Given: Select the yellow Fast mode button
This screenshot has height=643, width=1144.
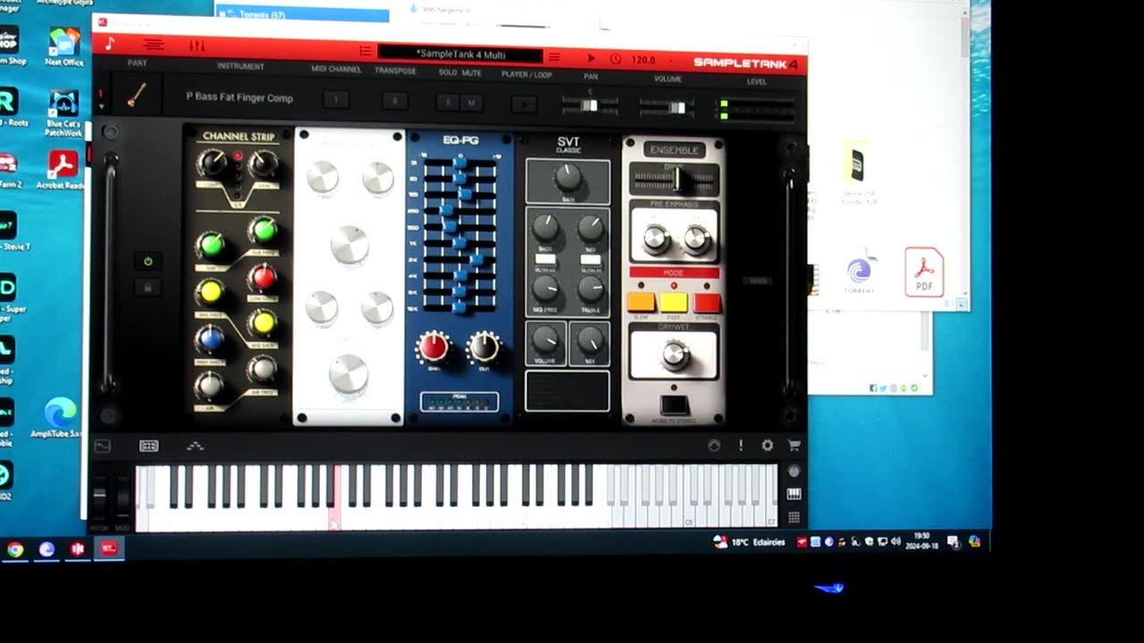Looking at the screenshot, I should coord(673,303).
